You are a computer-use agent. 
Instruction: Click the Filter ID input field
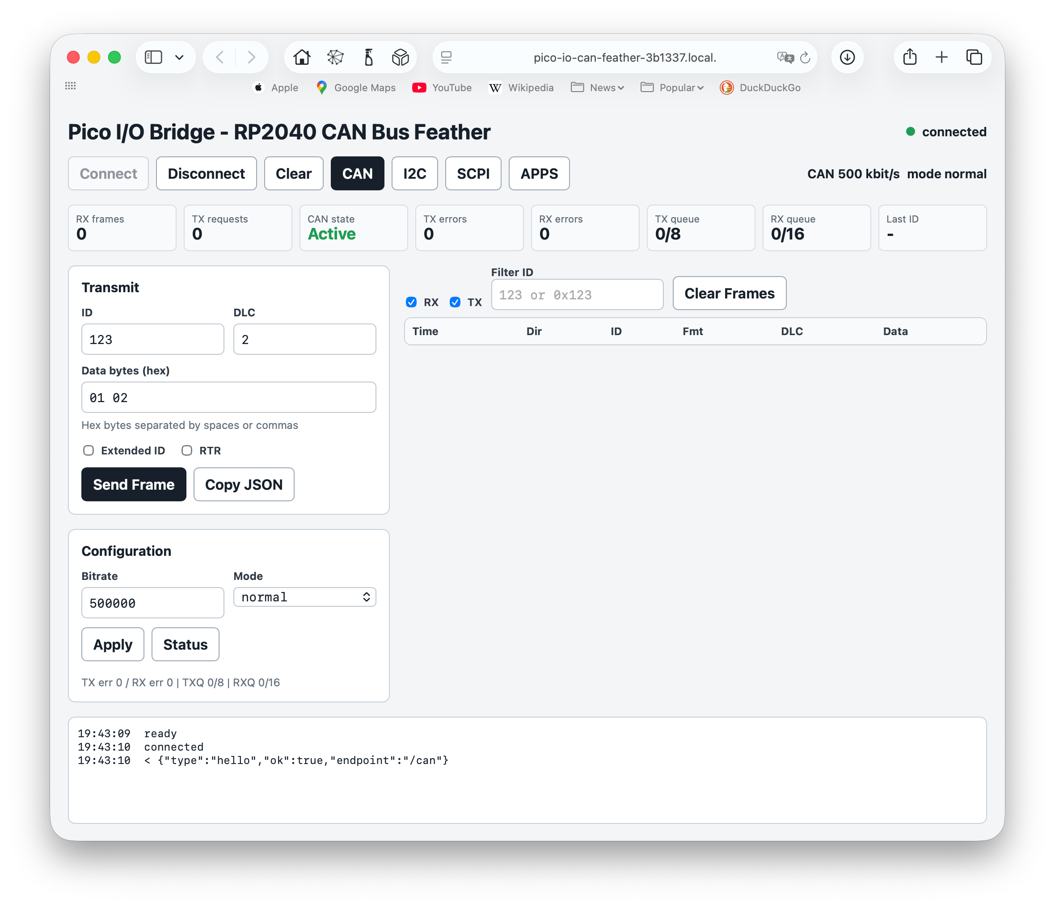(578, 295)
